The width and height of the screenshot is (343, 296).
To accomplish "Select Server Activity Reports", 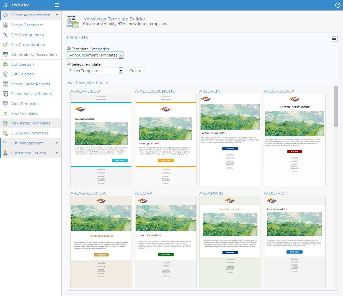I will [x=31, y=94].
